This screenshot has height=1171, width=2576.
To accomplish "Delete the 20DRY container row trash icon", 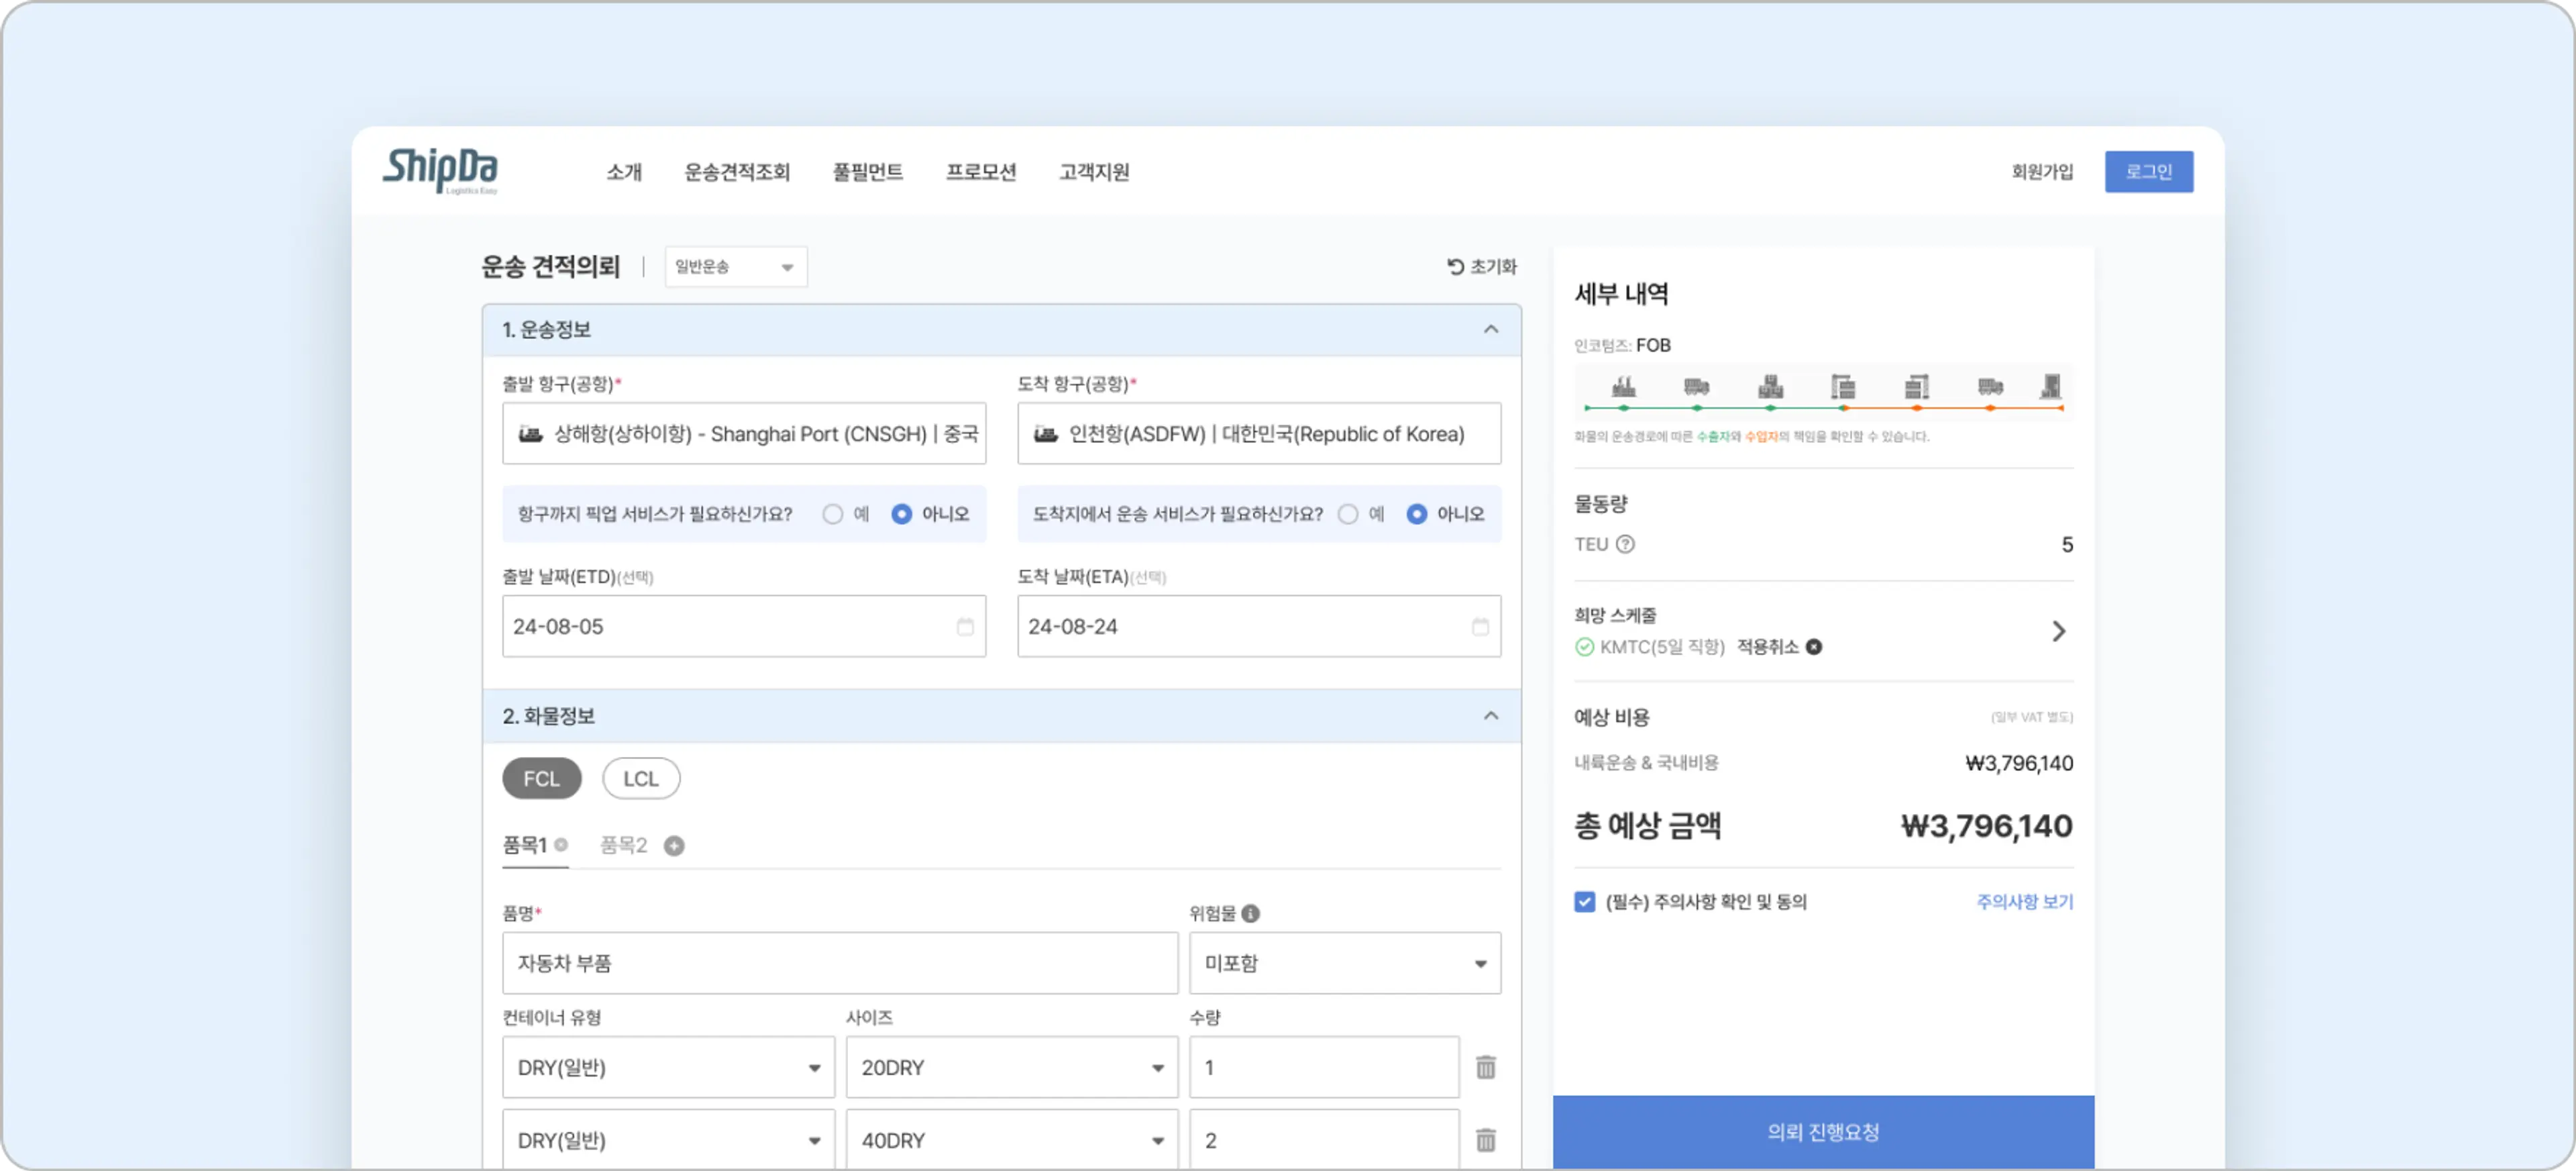I will [x=1486, y=1068].
